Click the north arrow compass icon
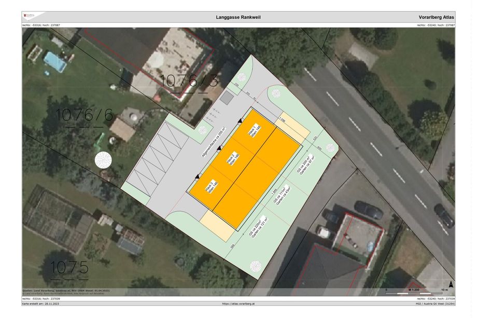The image size is (477, 318). tap(450, 284)
